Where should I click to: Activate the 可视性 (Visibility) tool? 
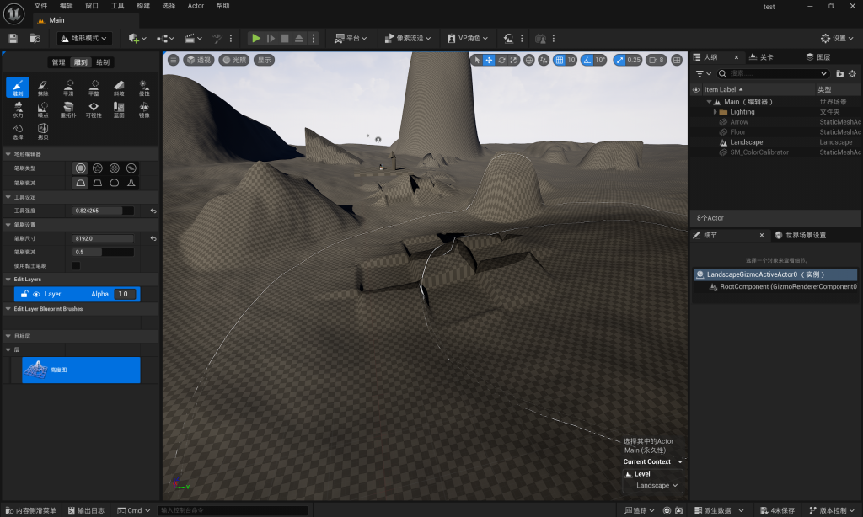94,109
